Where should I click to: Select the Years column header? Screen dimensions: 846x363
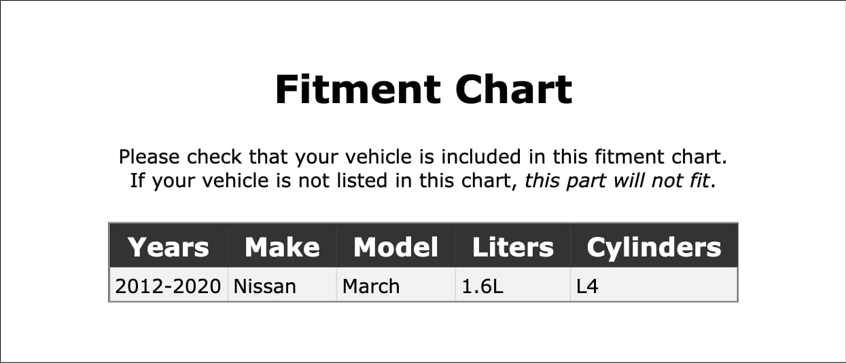168,247
